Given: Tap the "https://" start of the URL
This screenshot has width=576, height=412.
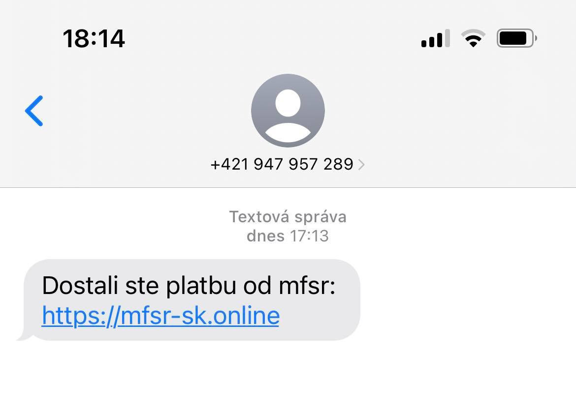Looking at the screenshot, I should coord(81,316).
